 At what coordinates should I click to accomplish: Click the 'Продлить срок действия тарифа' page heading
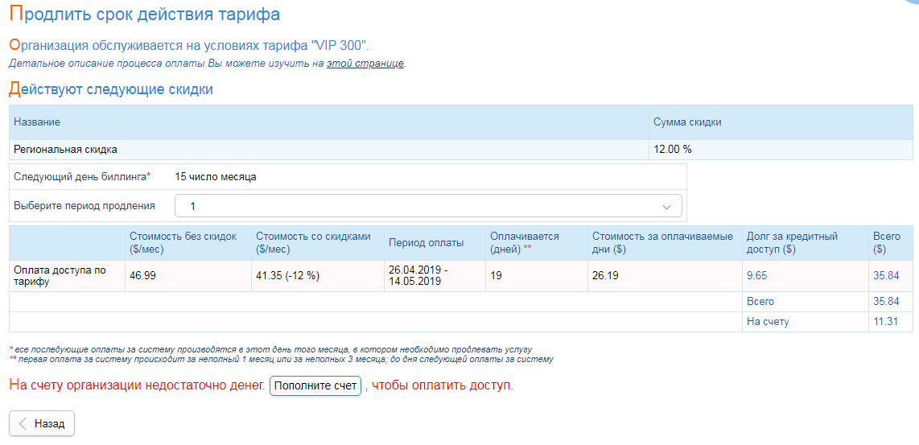point(145,14)
